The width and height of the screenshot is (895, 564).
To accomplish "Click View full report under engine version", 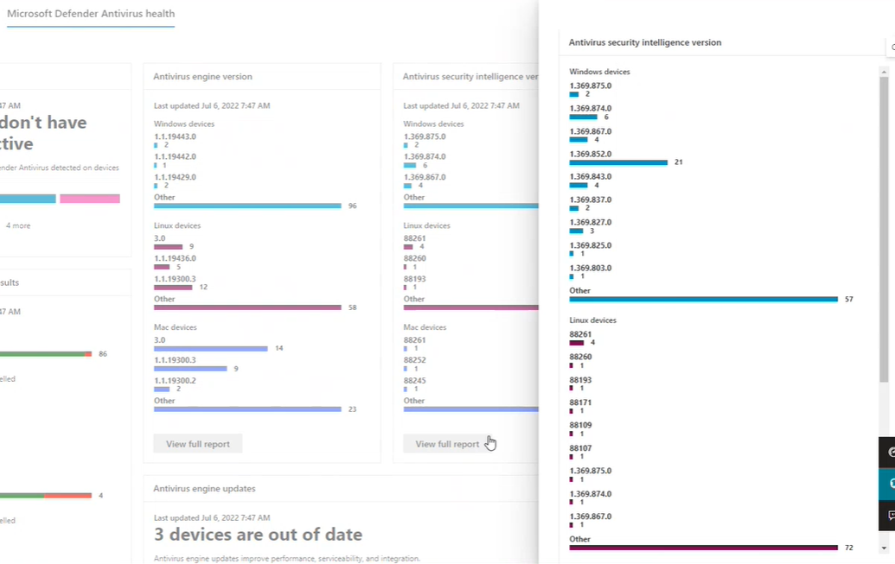I will (x=198, y=444).
